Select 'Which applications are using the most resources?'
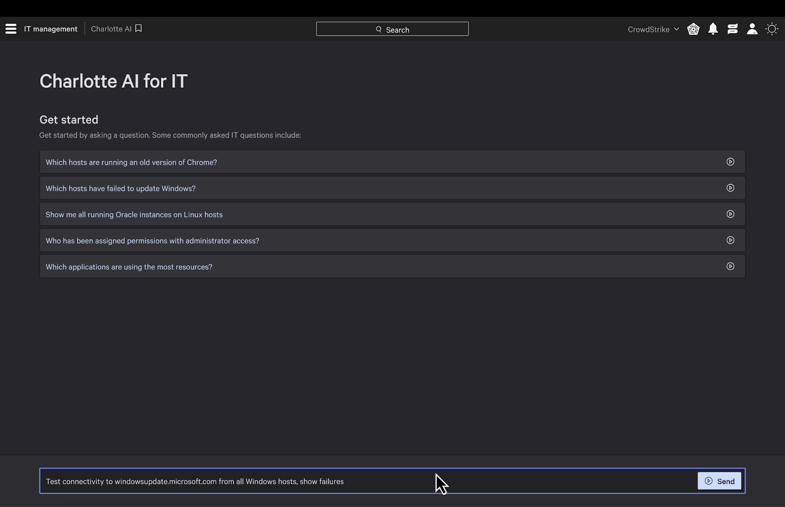This screenshot has height=507, width=785. tap(392, 266)
